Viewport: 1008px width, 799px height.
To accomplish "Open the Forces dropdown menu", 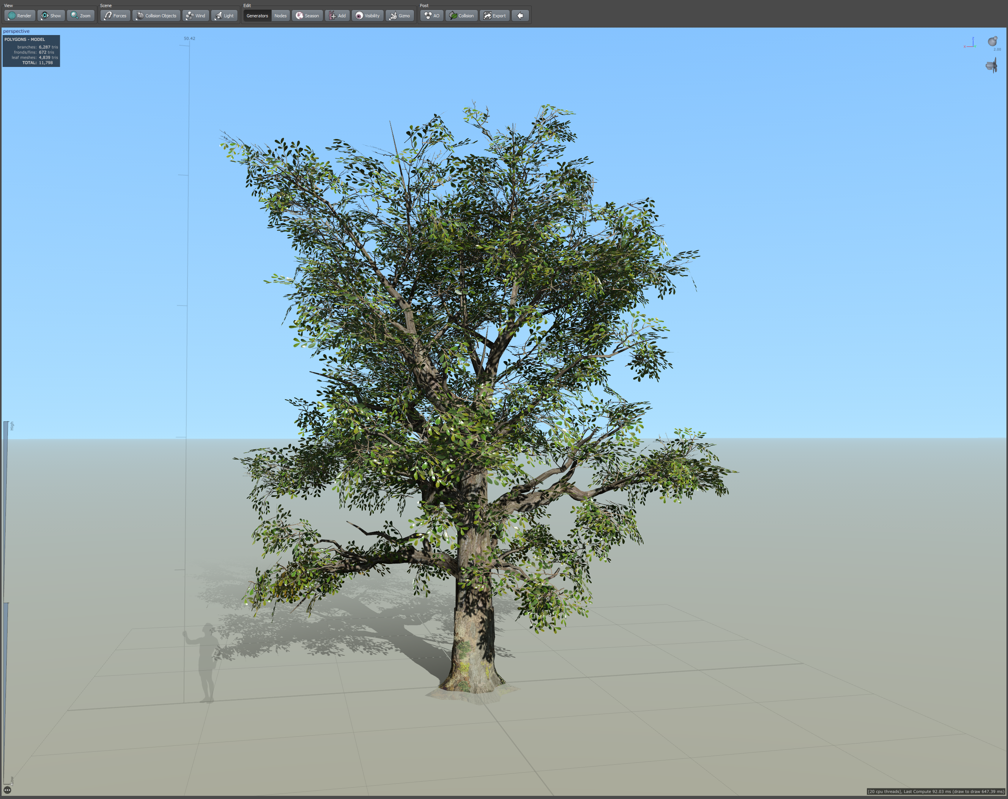I will [115, 15].
